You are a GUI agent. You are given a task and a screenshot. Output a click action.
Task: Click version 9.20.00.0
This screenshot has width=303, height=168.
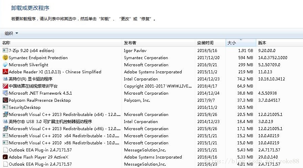pyautogui.click(x=267, y=50)
